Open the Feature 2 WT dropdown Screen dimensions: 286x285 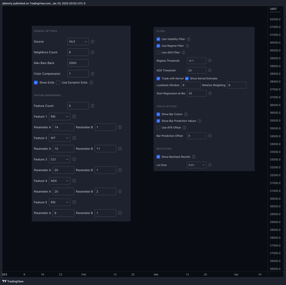(60, 138)
